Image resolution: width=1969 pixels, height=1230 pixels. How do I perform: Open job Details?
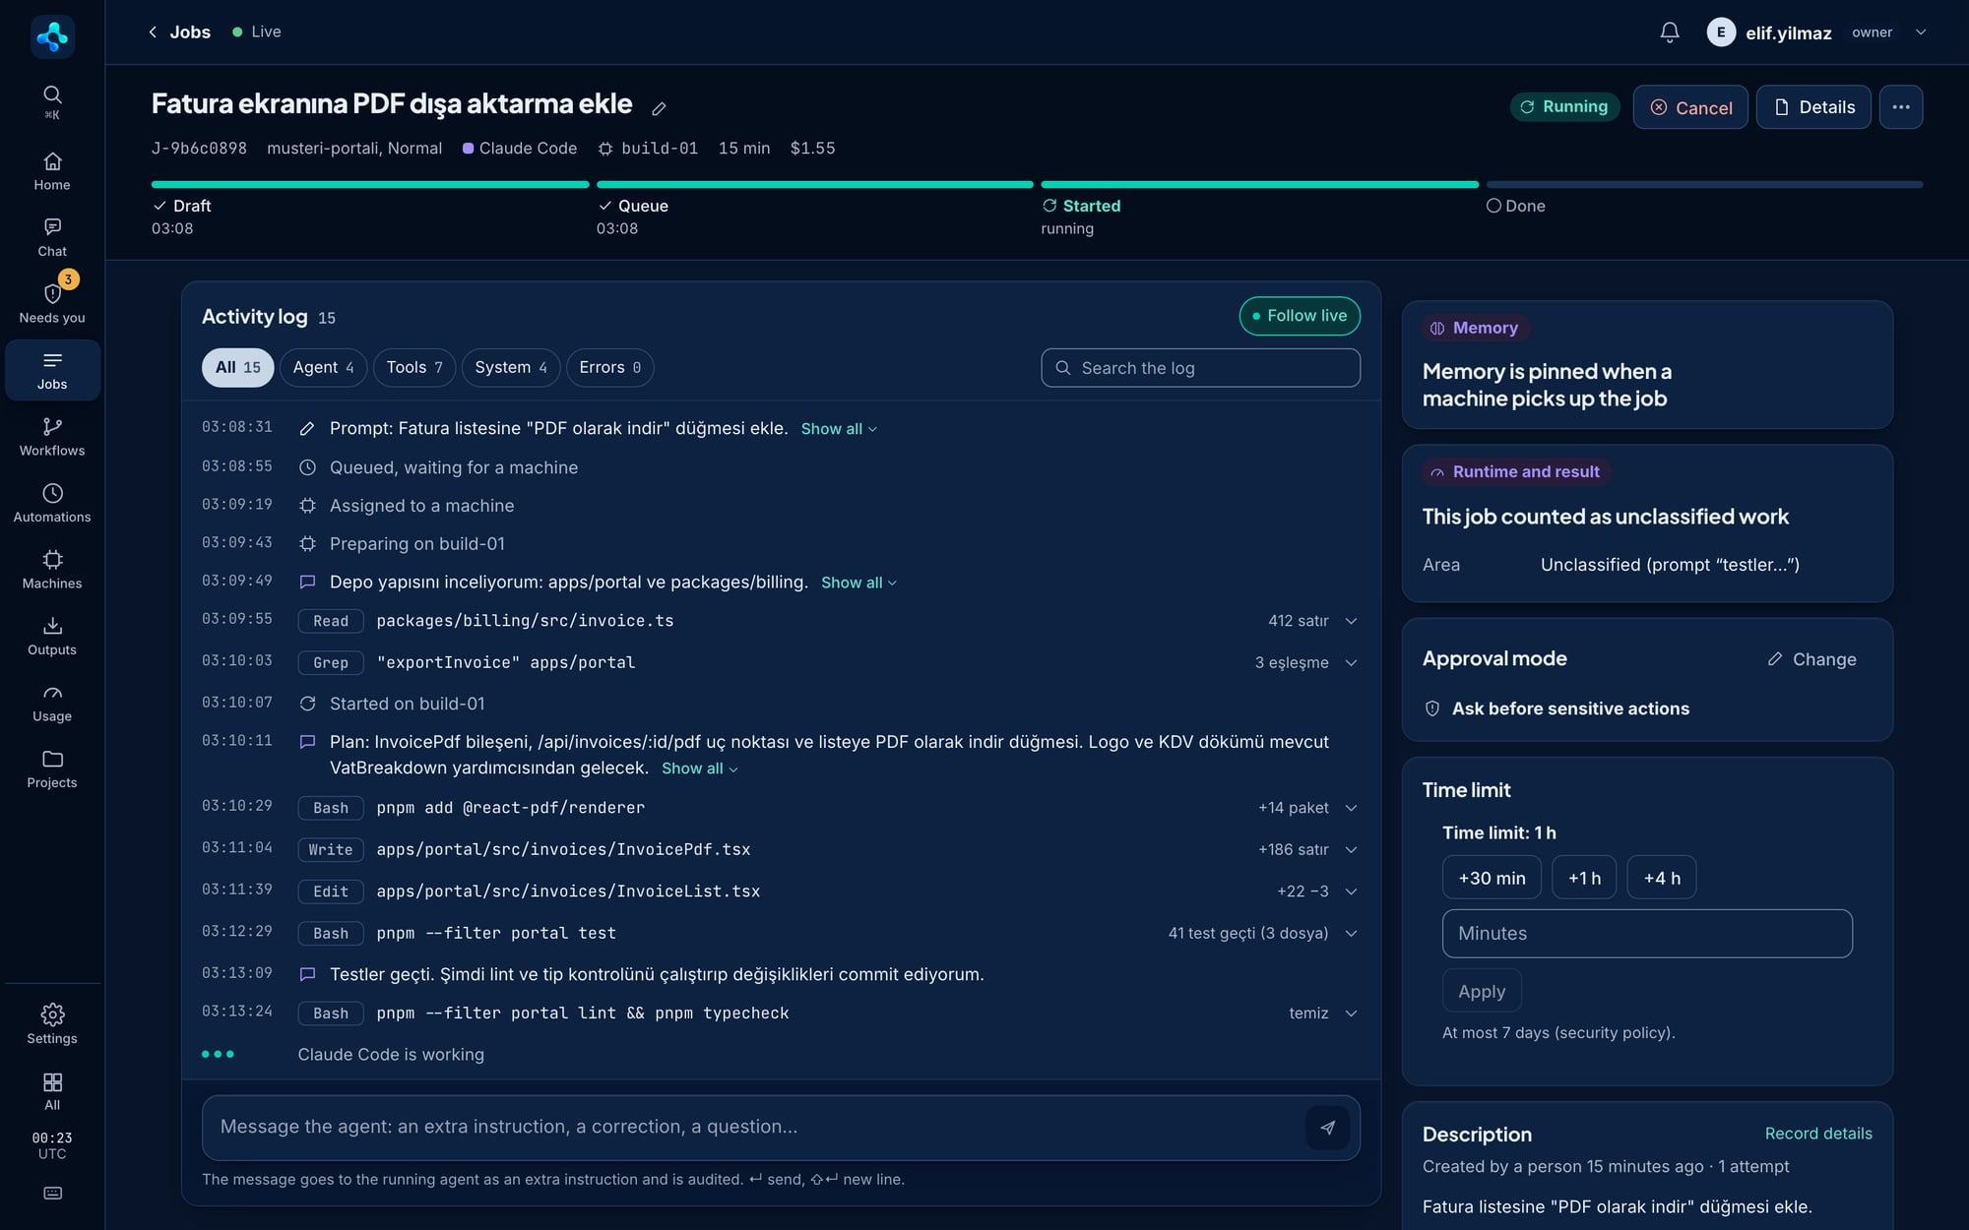click(x=1813, y=107)
